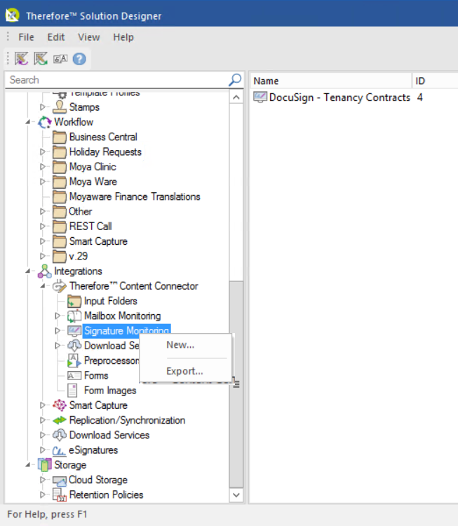Viewport: 458px width, 526px height.
Task: Click the DocuSign row monitor icon
Action: point(260,97)
